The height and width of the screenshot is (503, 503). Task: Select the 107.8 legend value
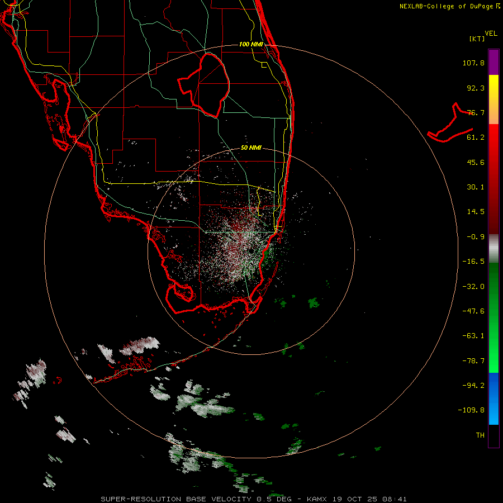pos(473,63)
